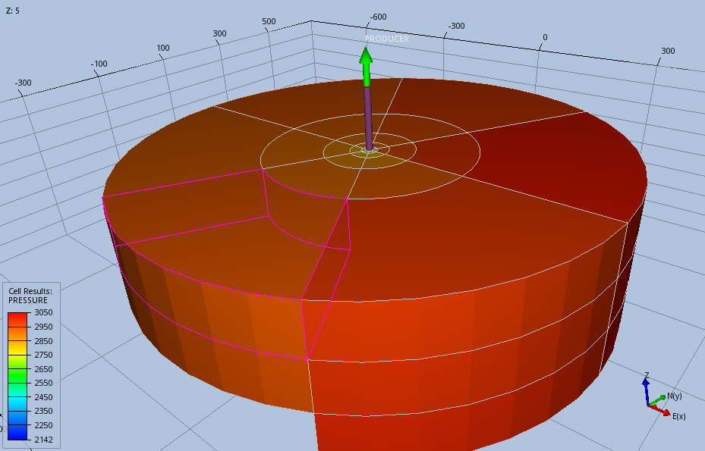This screenshot has height=451, width=705.
Task: Click the Z: 5 scale text
Action: tap(13, 11)
